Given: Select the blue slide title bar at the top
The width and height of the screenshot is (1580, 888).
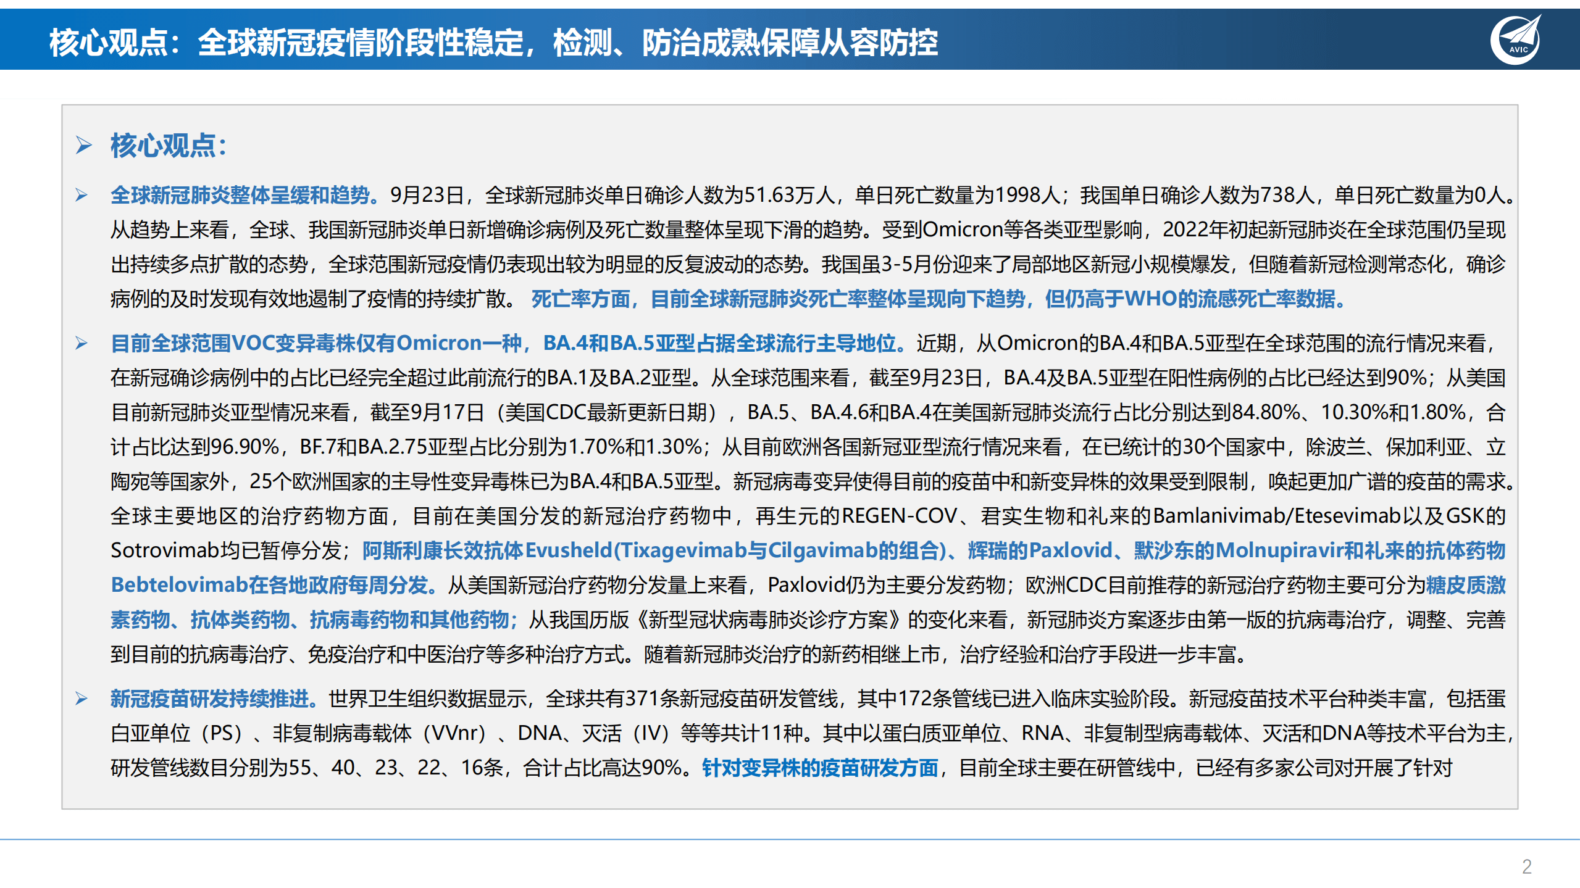Looking at the screenshot, I should [x=790, y=39].
